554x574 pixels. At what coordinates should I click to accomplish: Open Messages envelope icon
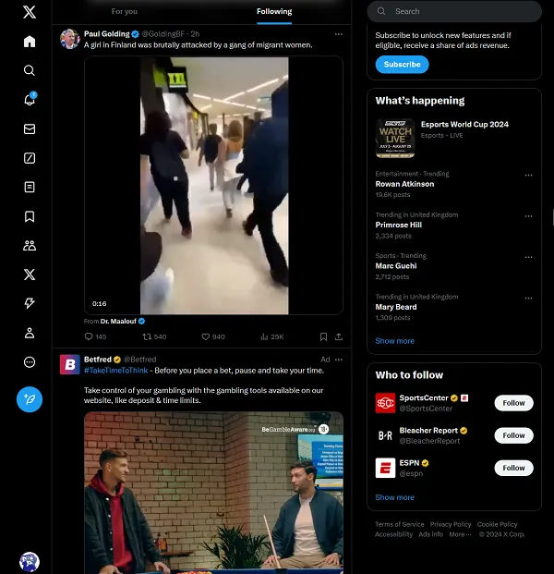click(x=30, y=128)
